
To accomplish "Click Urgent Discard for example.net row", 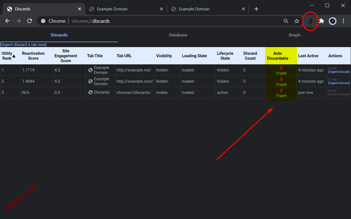I will point(339,72).
